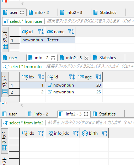134x165 pixels.
Task: Click filter icon on name column
Action: (x=70, y=32)
